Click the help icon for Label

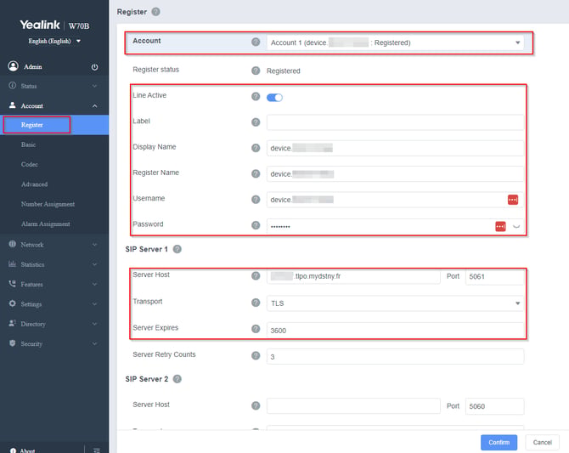point(256,122)
